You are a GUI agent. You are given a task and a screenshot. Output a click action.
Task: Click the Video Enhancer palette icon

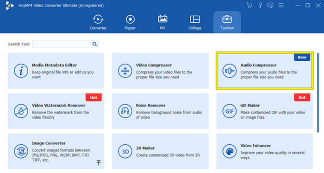pos(230,152)
